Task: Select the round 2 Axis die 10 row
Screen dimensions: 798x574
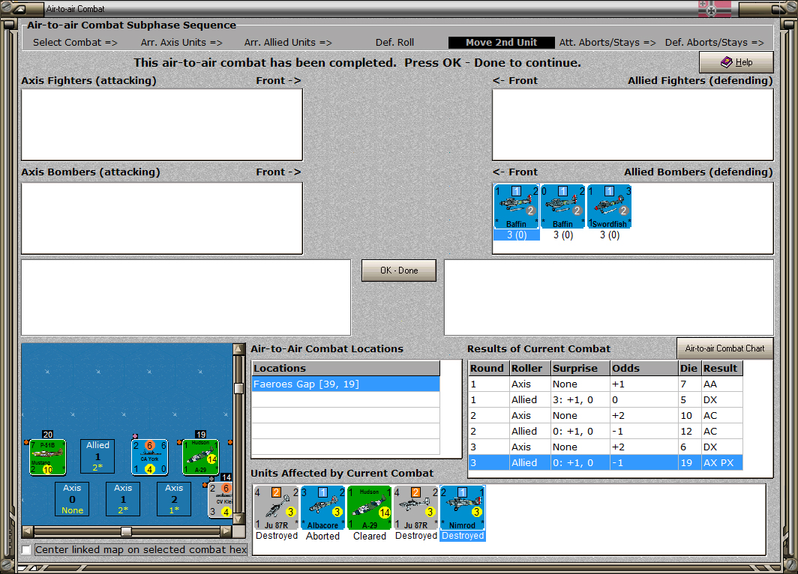Action: (605, 415)
